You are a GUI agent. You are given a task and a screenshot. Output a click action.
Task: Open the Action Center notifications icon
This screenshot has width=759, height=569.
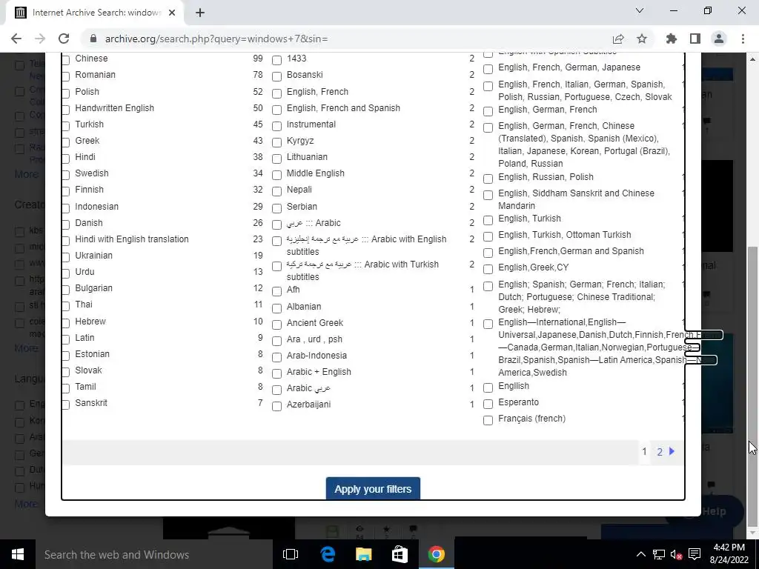[695, 554]
